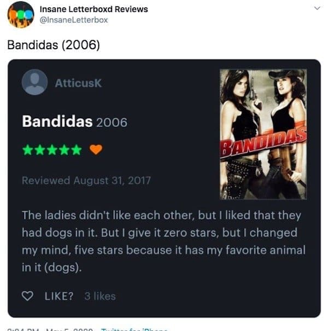This screenshot has height=331, width=328.
Task: Click the AtticusK default avatar icon
Action: click(34, 82)
